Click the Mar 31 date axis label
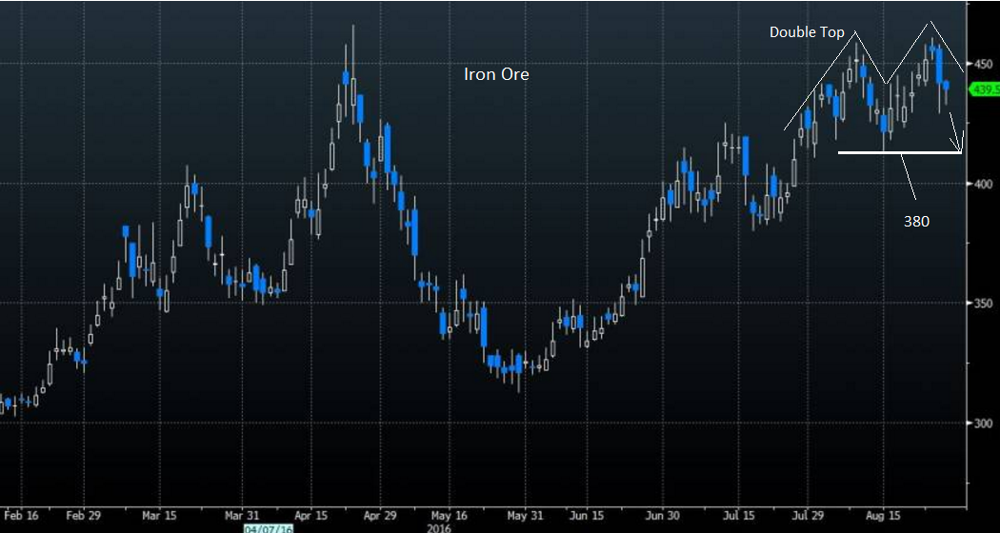The width and height of the screenshot is (1000, 533). tap(243, 515)
